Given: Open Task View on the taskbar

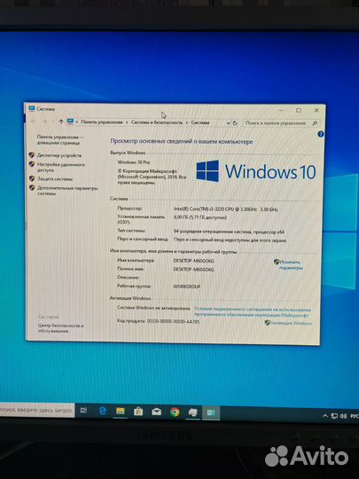Looking at the screenshot, I should [x=83, y=411].
